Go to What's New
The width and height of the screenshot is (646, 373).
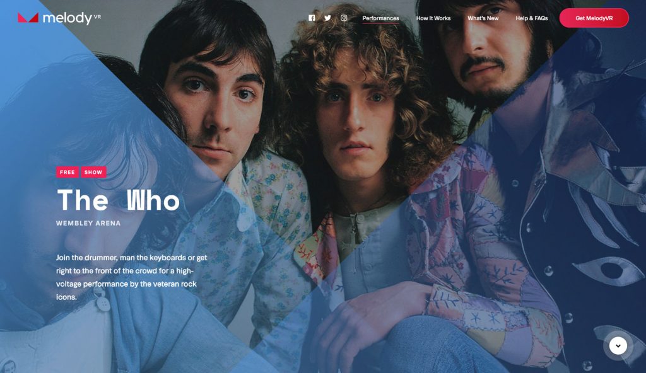(483, 18)
